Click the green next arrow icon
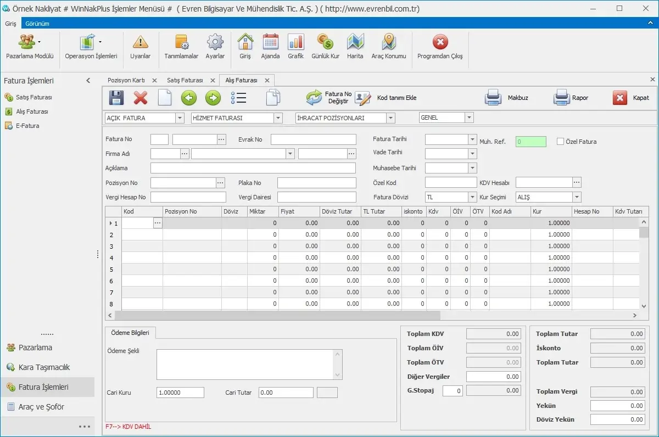Viewport: 659px width, 437px height. pos(213,98)
